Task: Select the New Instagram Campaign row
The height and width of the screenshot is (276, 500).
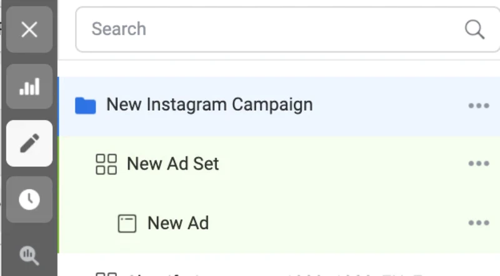Action: coord(279,106)
